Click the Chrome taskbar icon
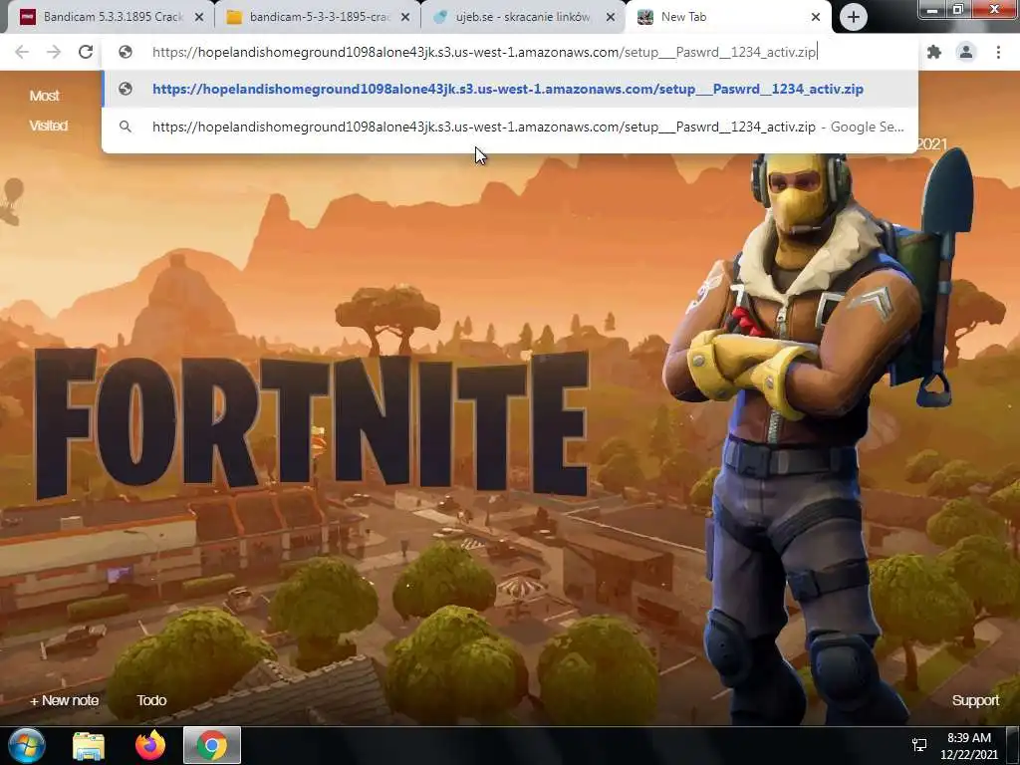Screen dimensions: 1020x765 pyautogui.click(x=212, y=745)
